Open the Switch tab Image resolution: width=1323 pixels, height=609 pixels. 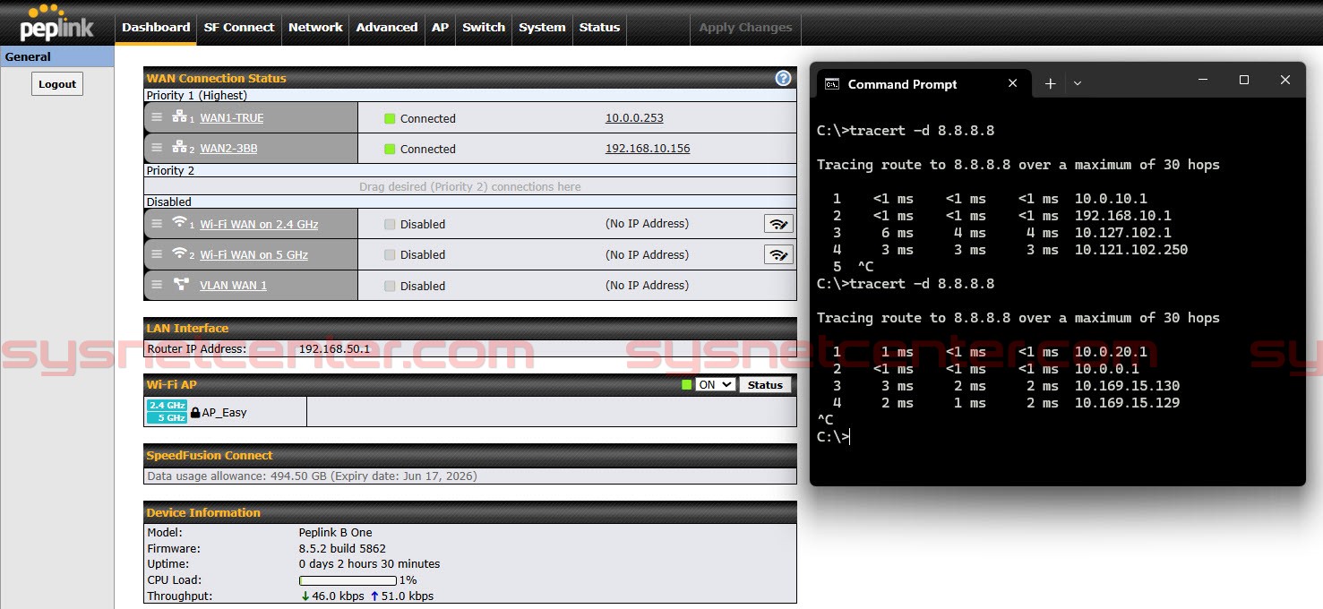(484, 28)
